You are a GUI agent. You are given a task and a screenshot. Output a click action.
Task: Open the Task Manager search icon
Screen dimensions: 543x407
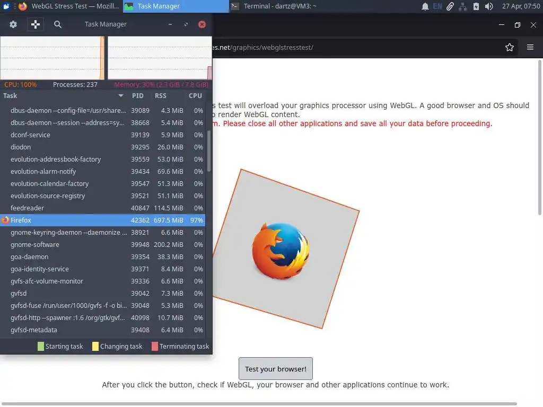pos(58,24)
